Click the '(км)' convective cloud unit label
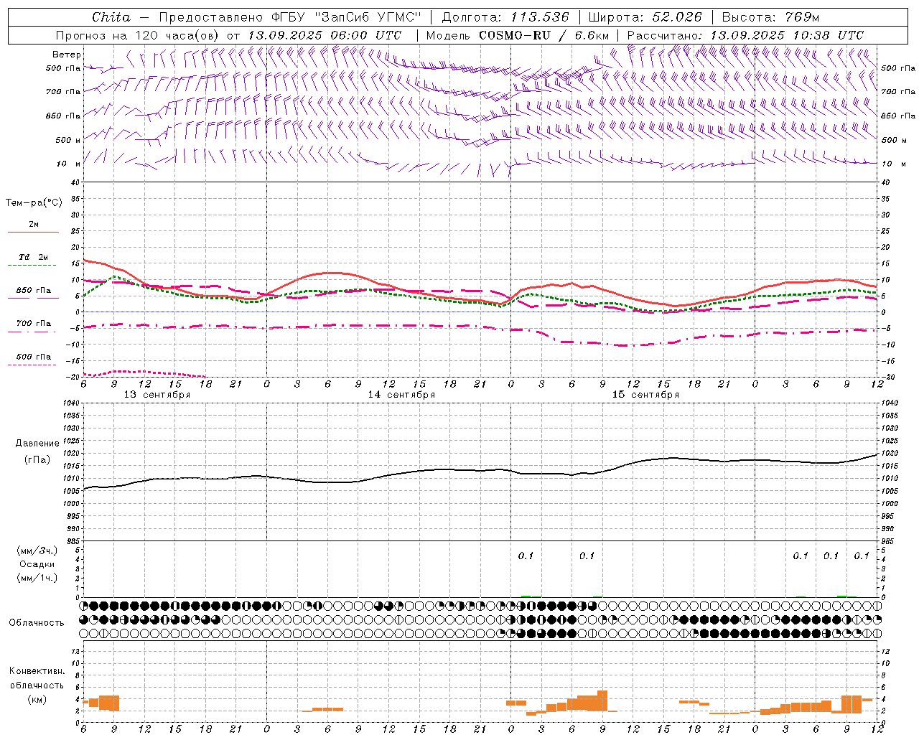919x735 pixels. [37, 699]
